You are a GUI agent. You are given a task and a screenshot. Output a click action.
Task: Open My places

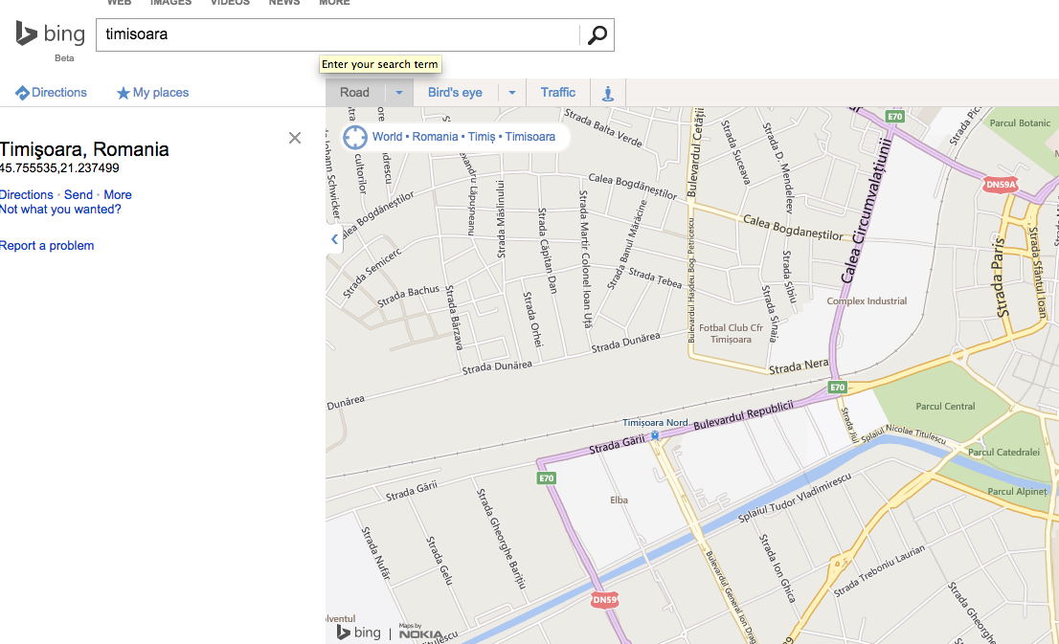point(161,93)
